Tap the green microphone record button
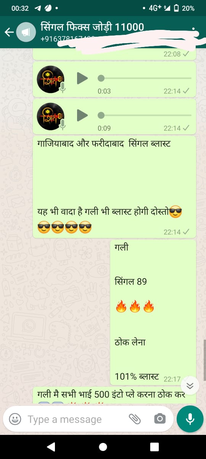The image size is (206, 459). tap(190, 419)
